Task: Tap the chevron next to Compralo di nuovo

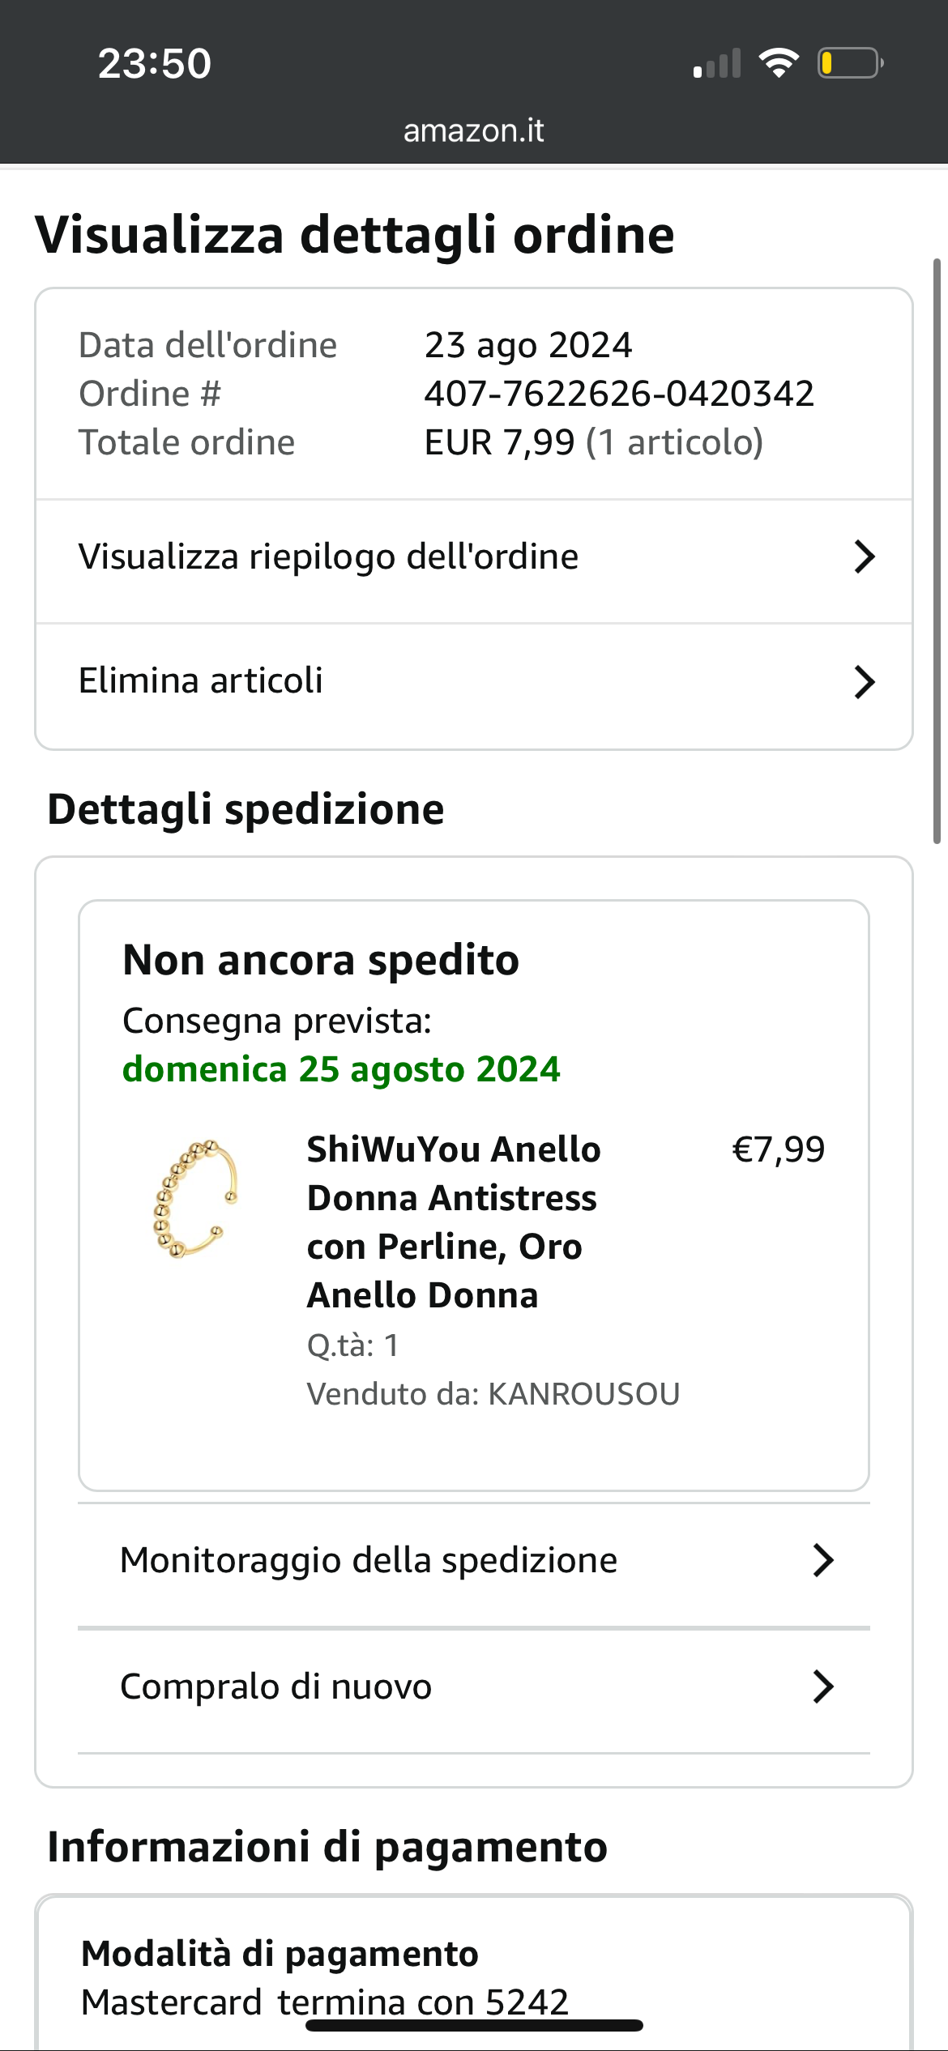Action: [823, 1686]
